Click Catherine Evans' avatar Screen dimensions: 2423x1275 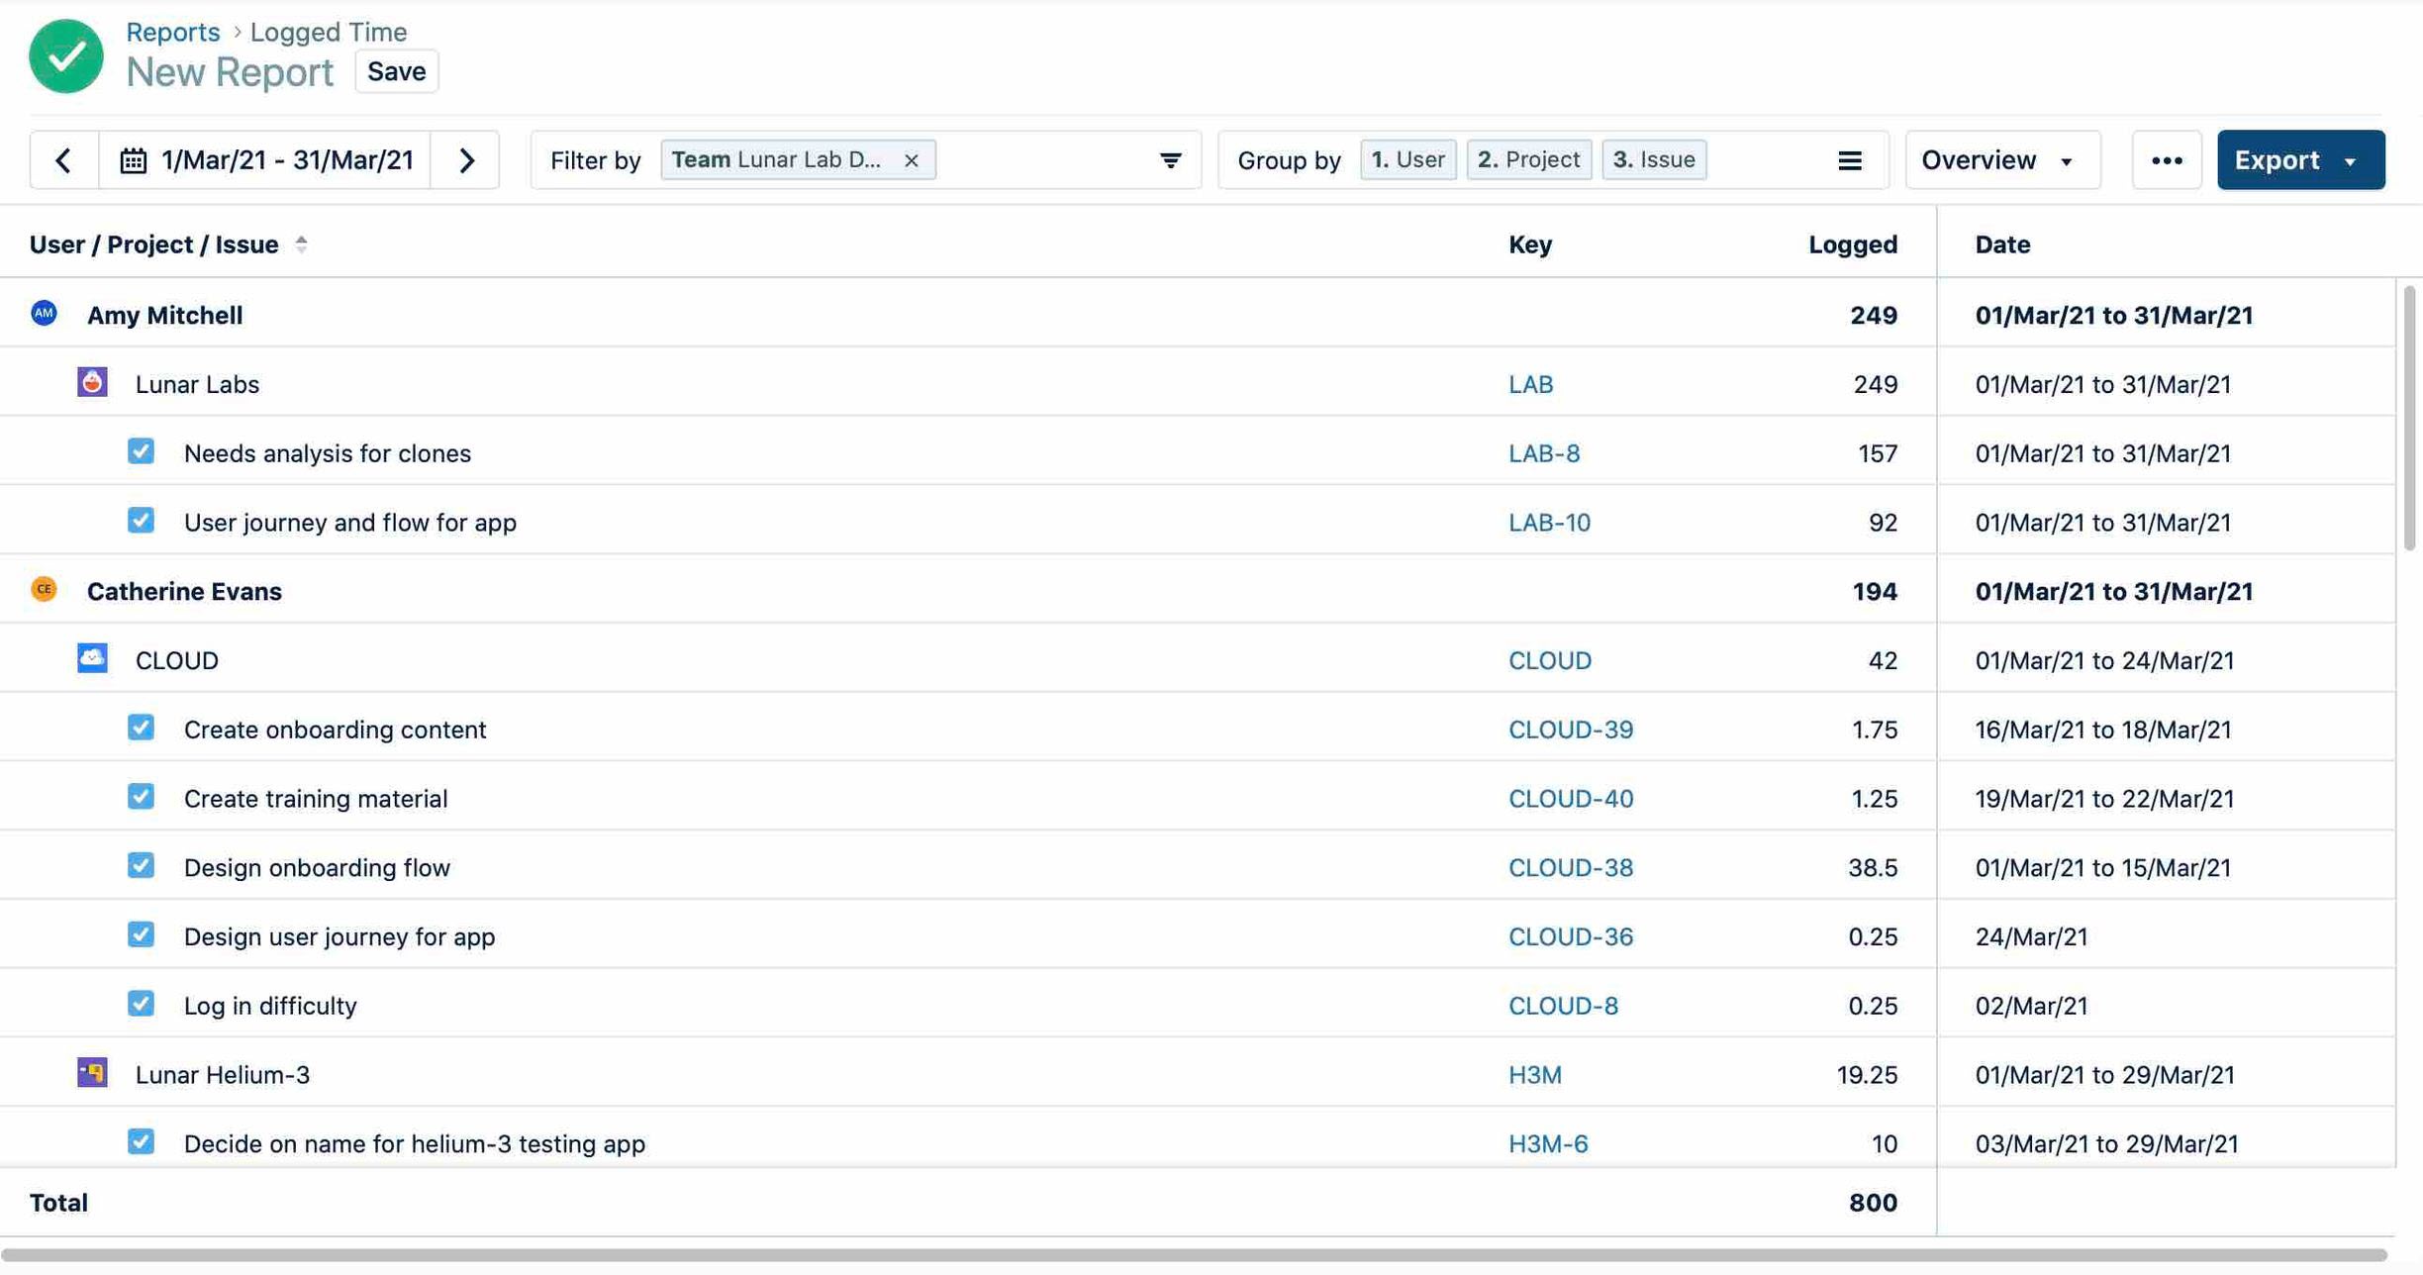[x=43, y=589]
